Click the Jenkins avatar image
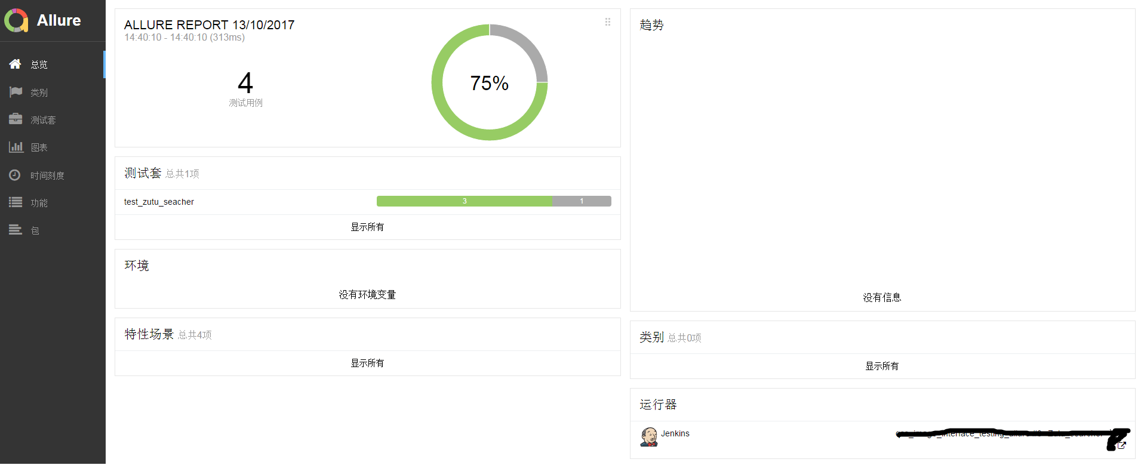The width and height of the screenshot is (1141, 465). pyautogui.click(x=648, y=437)
